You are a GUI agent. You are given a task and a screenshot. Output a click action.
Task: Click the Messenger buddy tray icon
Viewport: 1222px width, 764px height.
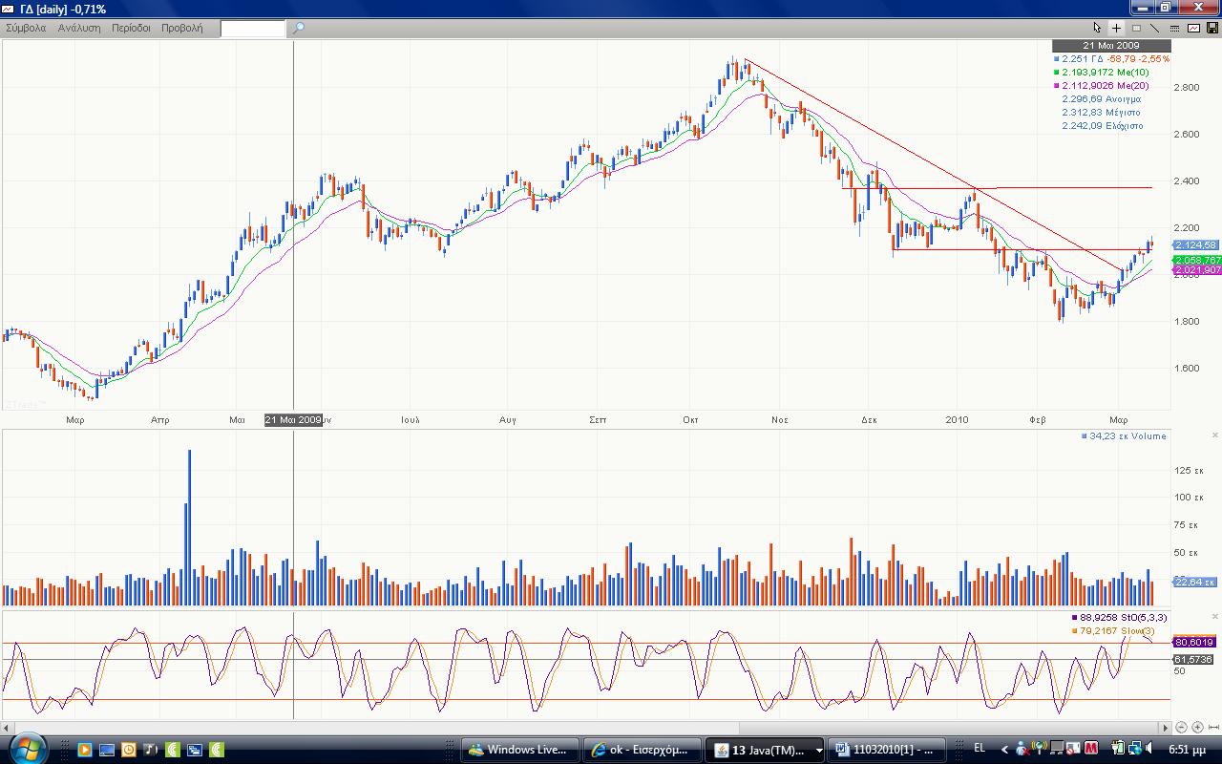pos(1022,749)
